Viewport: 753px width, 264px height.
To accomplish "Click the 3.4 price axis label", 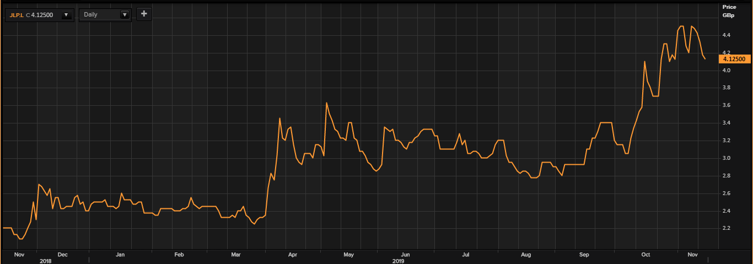I will [x=726, y=123].
